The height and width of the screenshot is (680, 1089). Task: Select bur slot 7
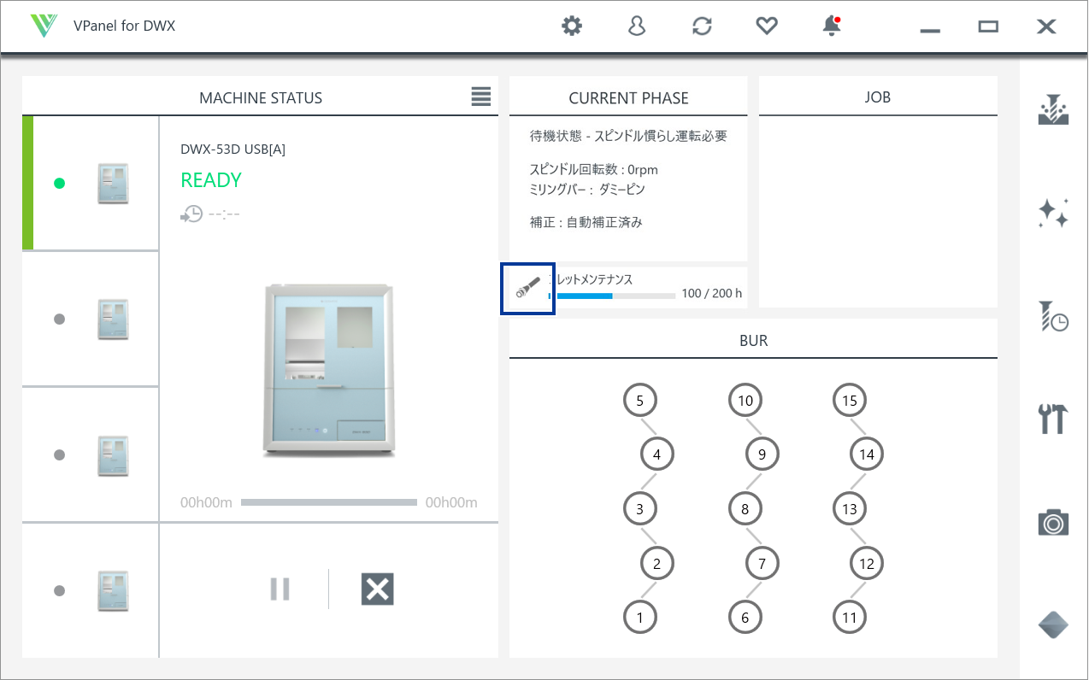[762, 564]
